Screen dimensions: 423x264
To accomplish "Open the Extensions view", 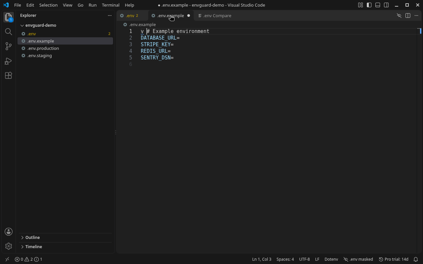I will click(x=9, y=76).
